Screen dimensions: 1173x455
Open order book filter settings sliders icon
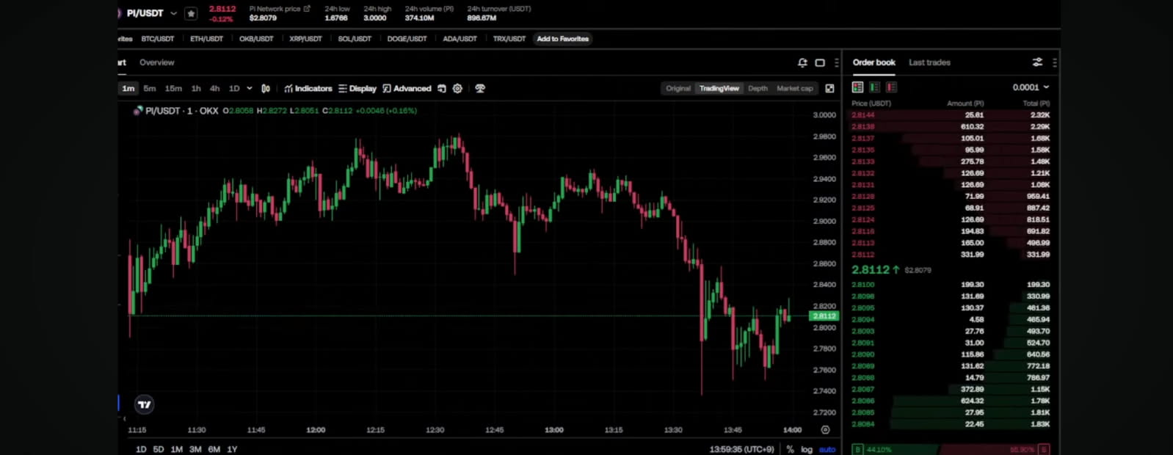point(1037,62)
